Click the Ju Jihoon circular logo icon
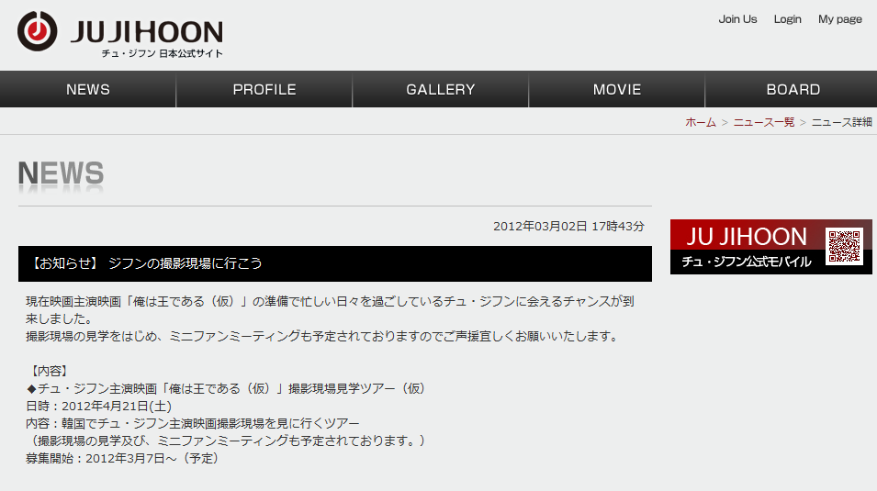877x491 pixels. (37, 31)
